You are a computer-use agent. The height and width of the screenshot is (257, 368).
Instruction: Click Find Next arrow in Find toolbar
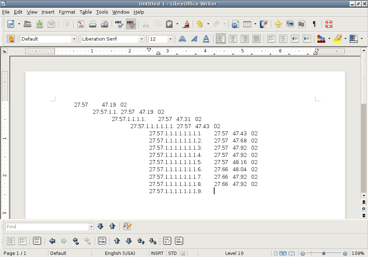click(101, 226)
